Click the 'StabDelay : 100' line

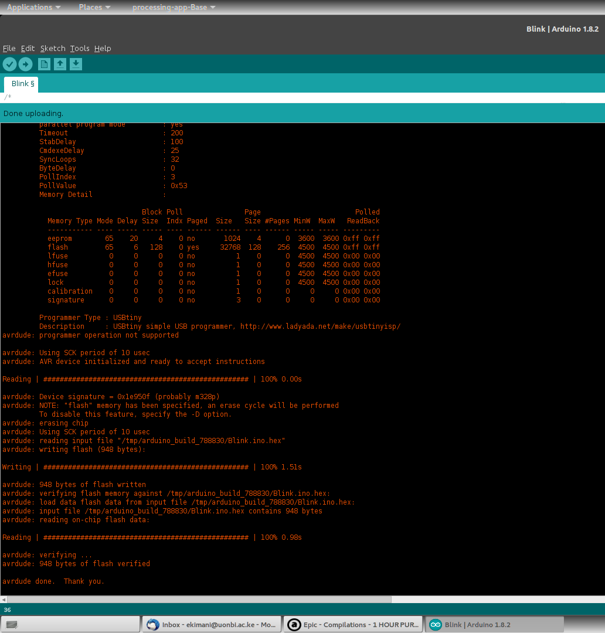click(111, 142)
